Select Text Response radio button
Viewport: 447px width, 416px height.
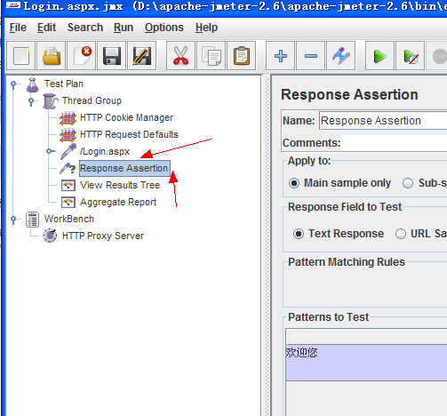click(x=299, y=234)
